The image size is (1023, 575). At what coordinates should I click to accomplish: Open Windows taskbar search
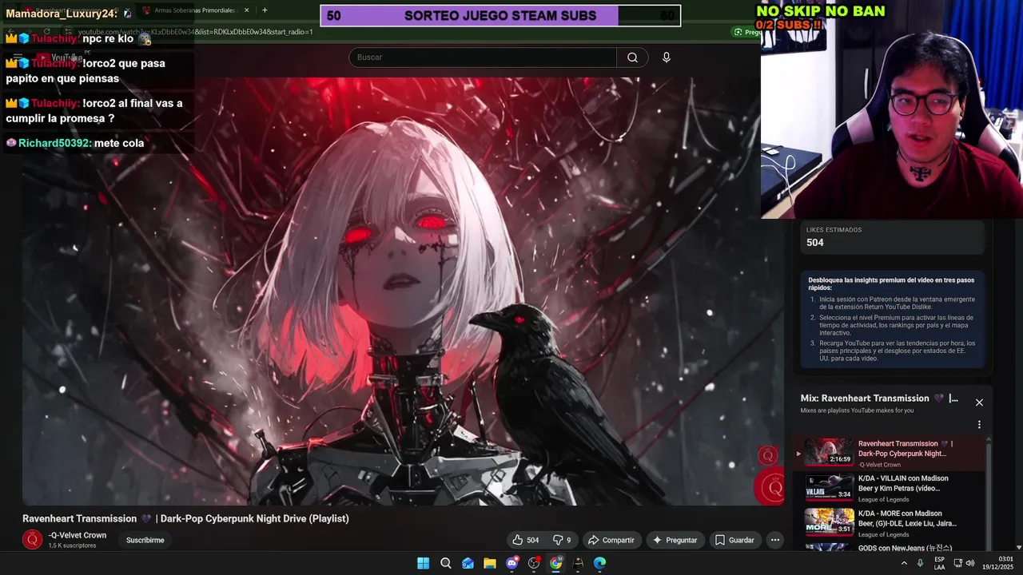[446, 563]
